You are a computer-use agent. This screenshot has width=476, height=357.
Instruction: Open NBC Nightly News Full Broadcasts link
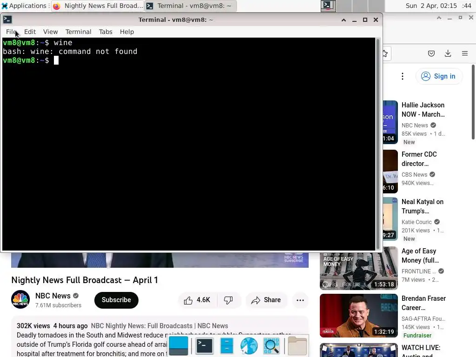pos(159,326)
